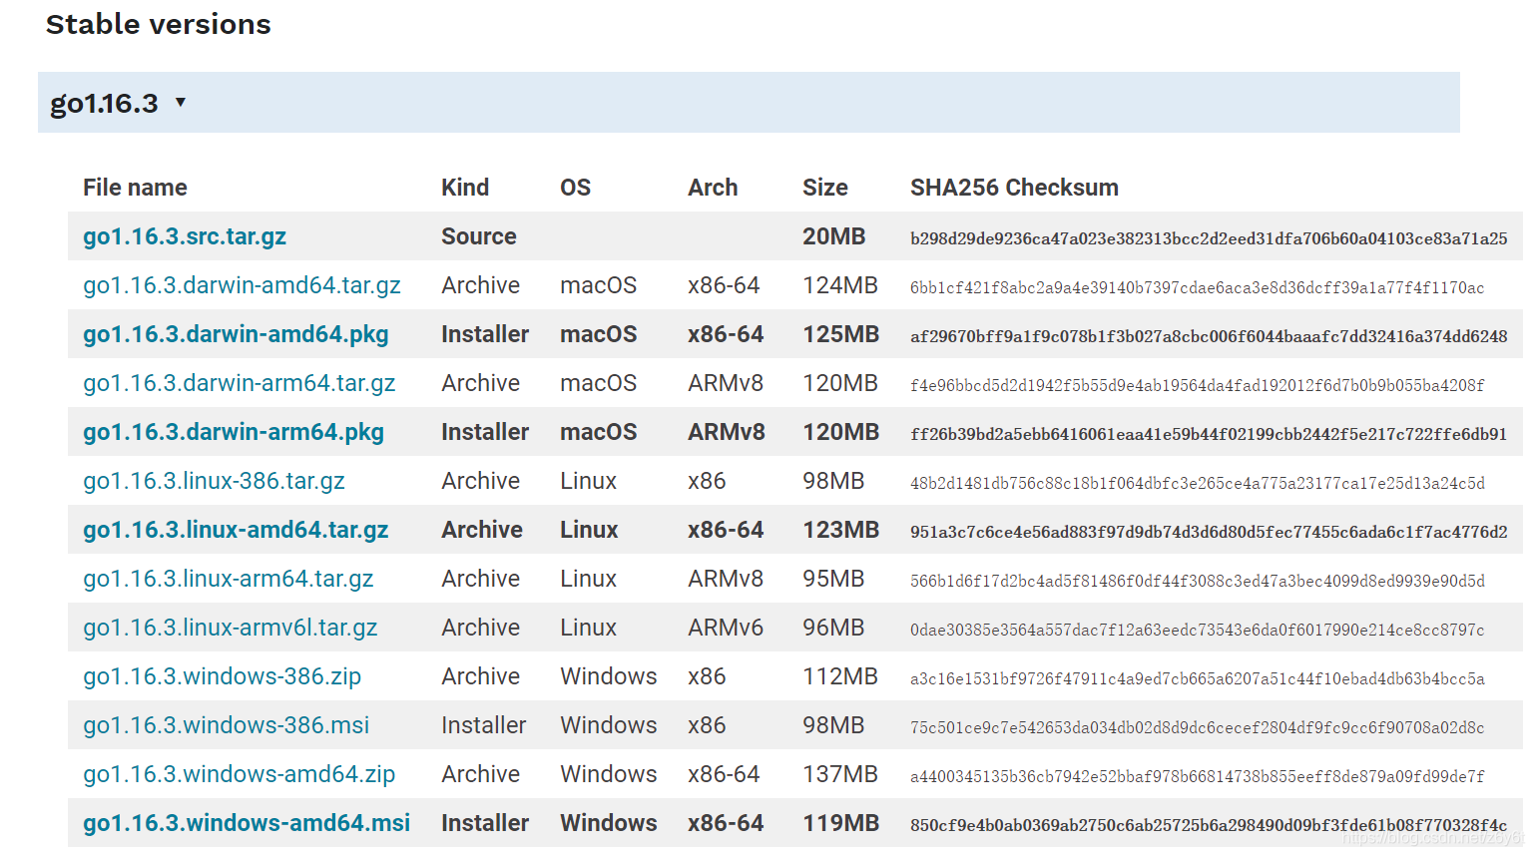Click the OS column header

(x=576, y=188)
